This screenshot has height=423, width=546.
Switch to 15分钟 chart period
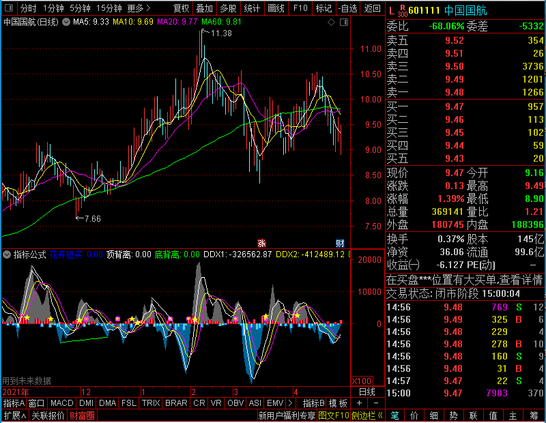[109, 8]
